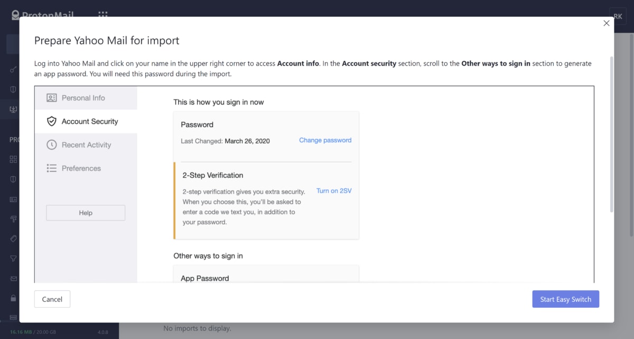Click the ProtonMail logo in the header
The width and height of the screenshot is (634, 339).
tap(42, 15)
